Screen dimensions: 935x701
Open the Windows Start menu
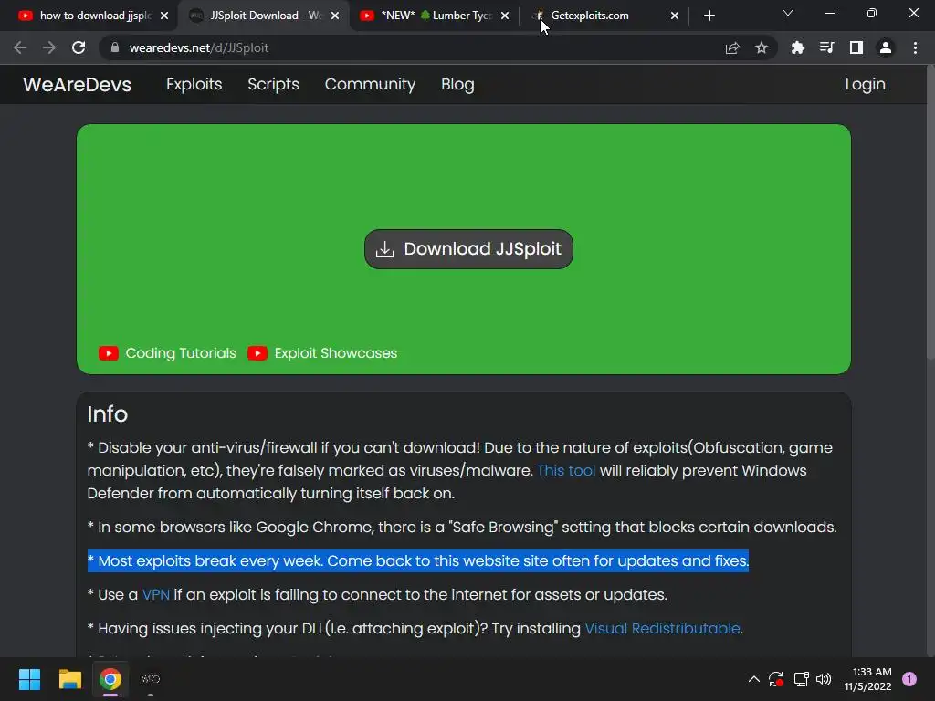pos(29,679)
